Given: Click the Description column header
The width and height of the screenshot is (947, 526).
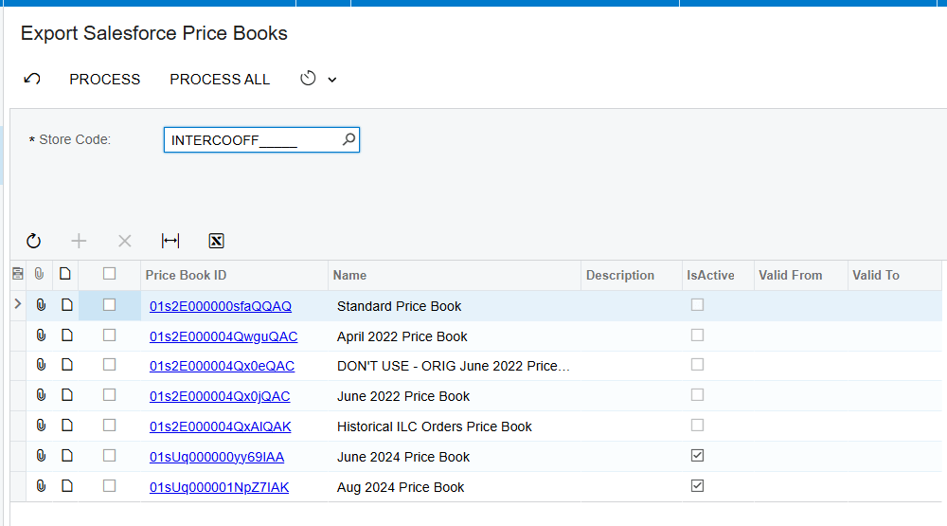Looking at the screenshot, I should [632, 275].
